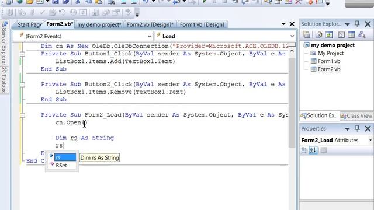
Task: Click the Form1.vb file icon in tree
Action: click(313, 61)
